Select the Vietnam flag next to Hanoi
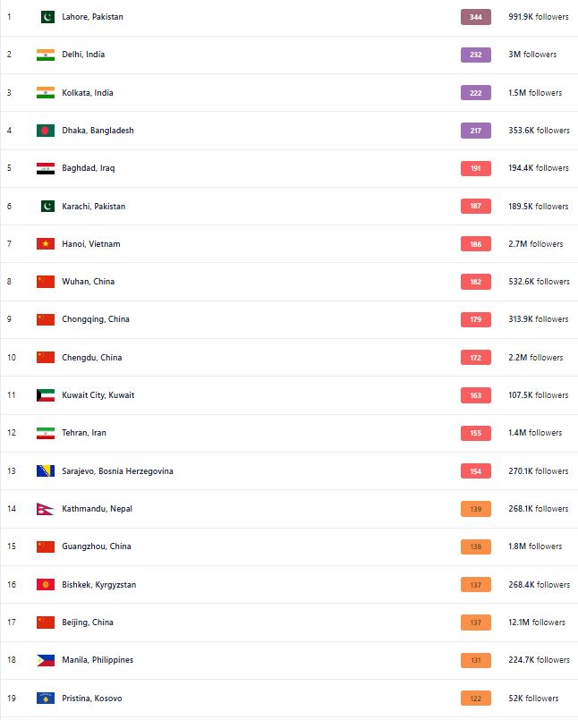This screenshot has width=578, height=720. 46,244
